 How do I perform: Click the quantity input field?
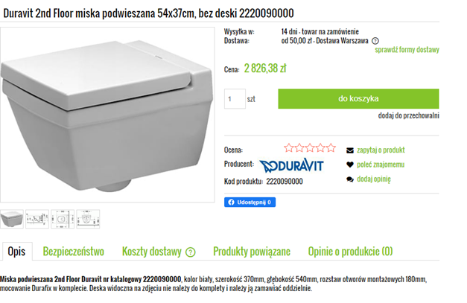(235, 98)
